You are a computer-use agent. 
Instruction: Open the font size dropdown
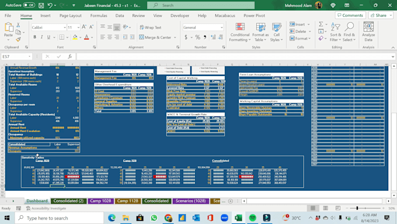tap(78, 27)
